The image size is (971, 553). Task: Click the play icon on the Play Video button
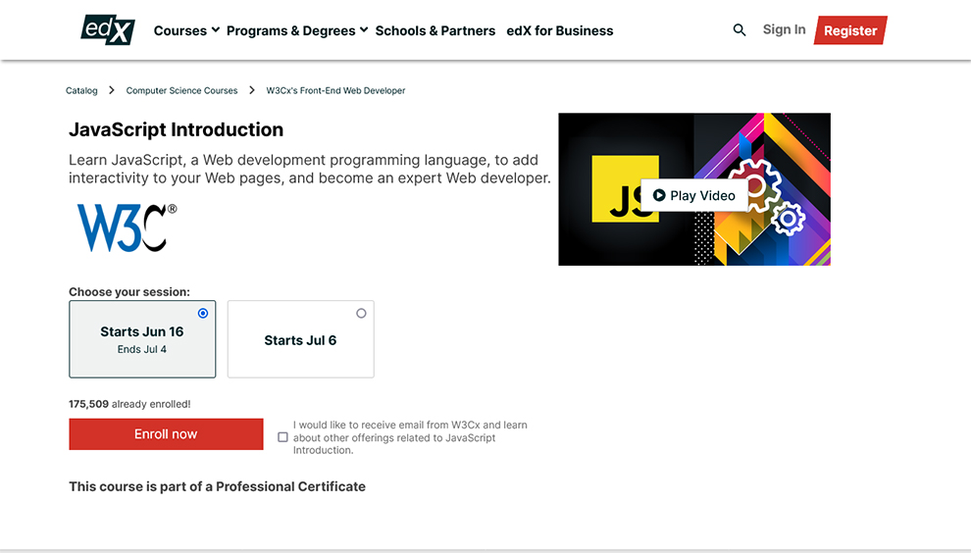tap(659, 195)
